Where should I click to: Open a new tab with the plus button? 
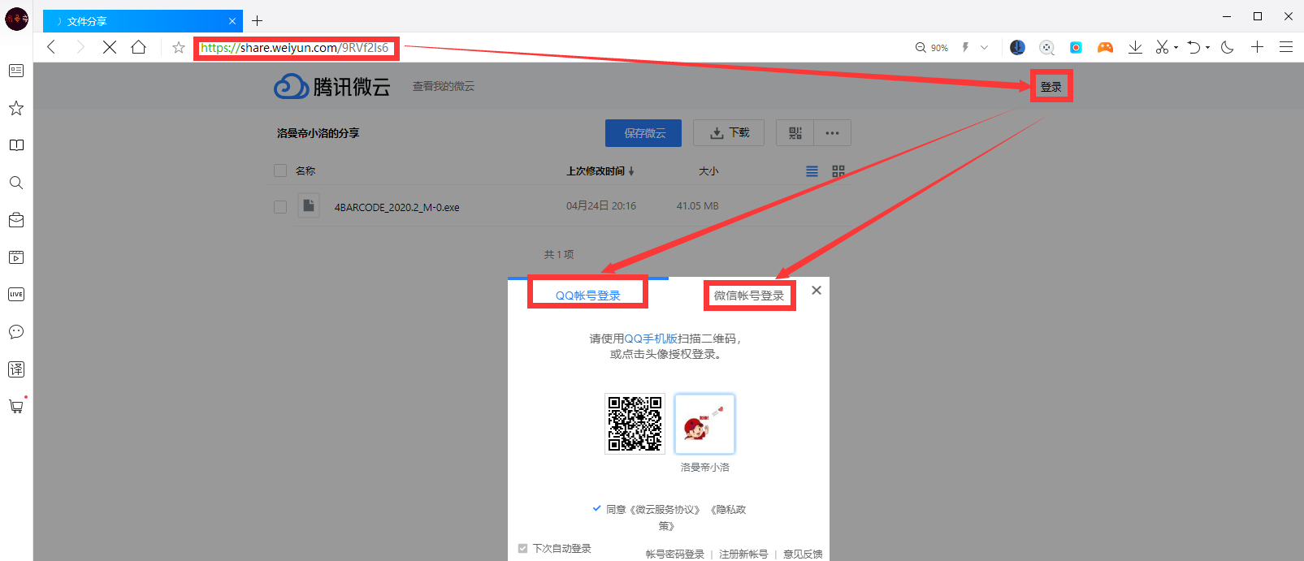point(257,21)
